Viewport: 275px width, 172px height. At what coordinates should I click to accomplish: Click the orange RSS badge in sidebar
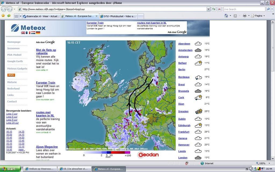[x=11, y=75]
